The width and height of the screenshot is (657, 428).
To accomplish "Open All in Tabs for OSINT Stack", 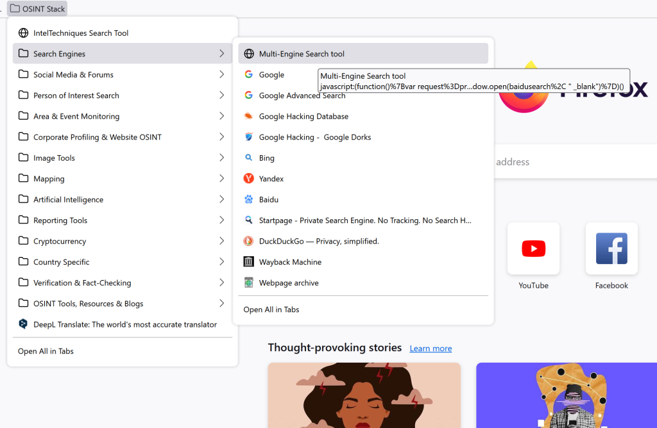I will tap(123, 351).
